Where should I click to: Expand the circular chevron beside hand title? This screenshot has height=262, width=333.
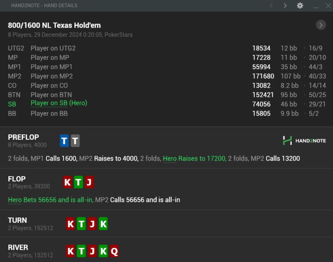(321, 25)
